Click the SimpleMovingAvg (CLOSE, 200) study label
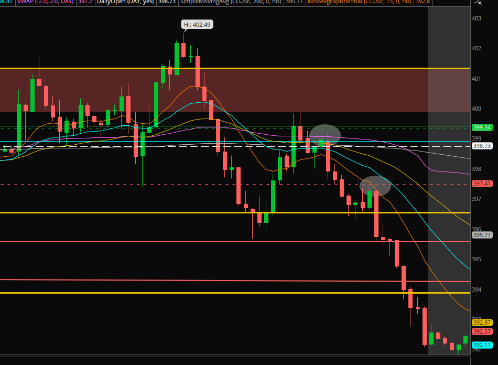This screenshot has height=365, width=498. coord(231,2)
